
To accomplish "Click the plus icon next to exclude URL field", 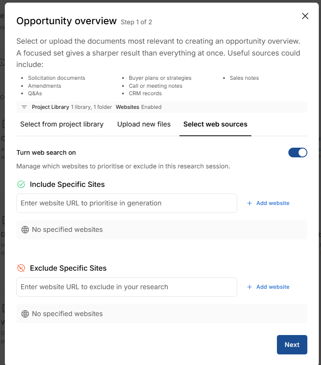I will [250, 287].
